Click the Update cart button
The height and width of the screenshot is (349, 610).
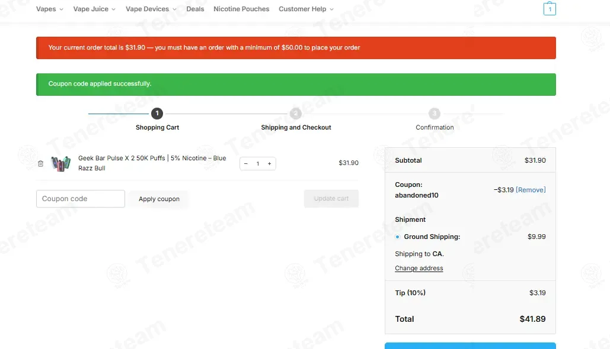331,198
